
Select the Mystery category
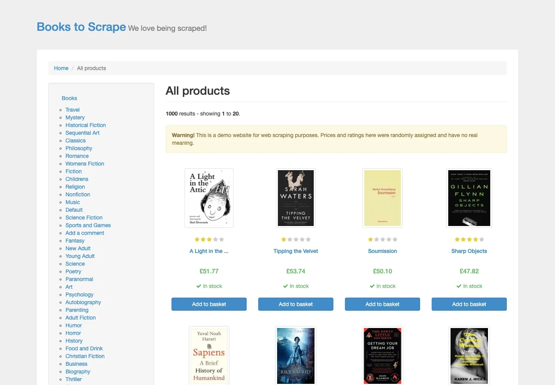75,117
